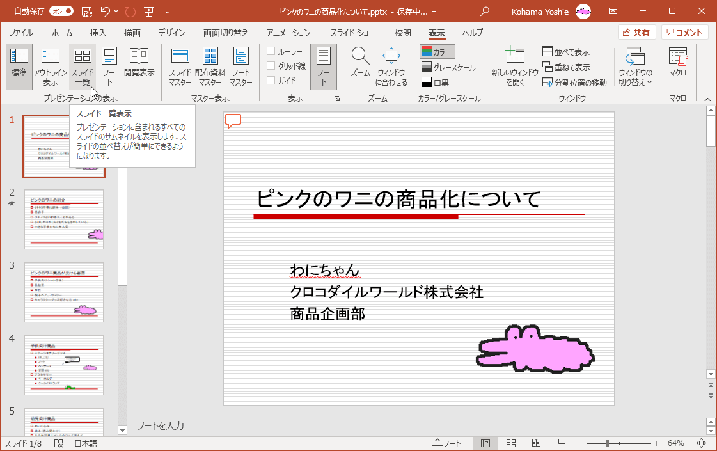Open the ノートマスター (Notes Master)
Viewport: 717px width, 451px height.
click(x=241, y=67)
